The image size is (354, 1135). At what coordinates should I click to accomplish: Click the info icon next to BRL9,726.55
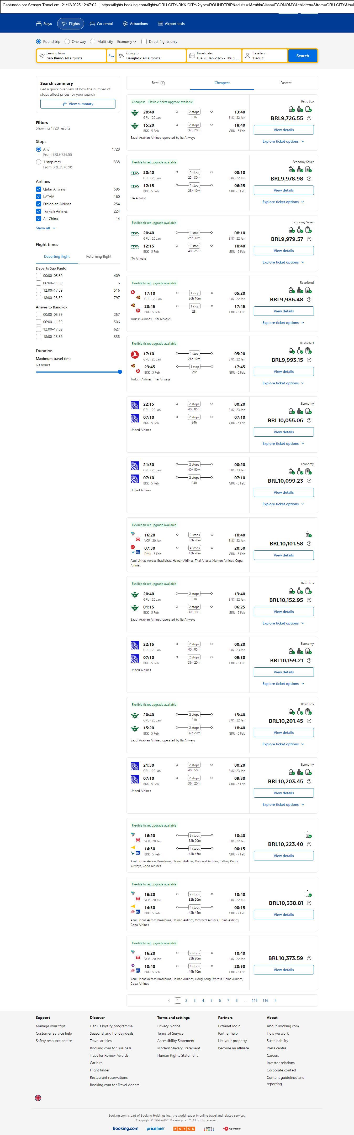pyautogui.click(x=309, y=118)
